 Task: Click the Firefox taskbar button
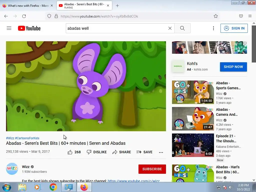pos(84,187)
